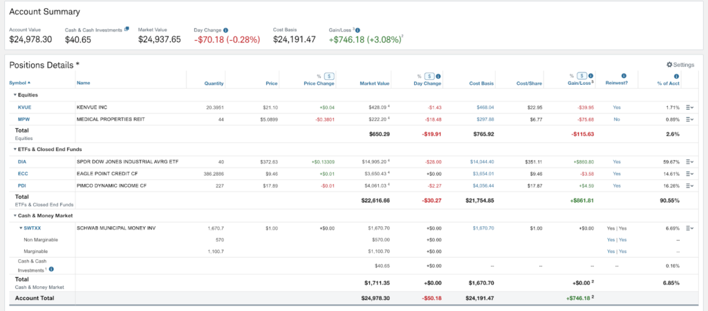This screenshot has width=708, height=311.
Task: Click the info icon beside Cash Investments row
Action: (51, 269)
